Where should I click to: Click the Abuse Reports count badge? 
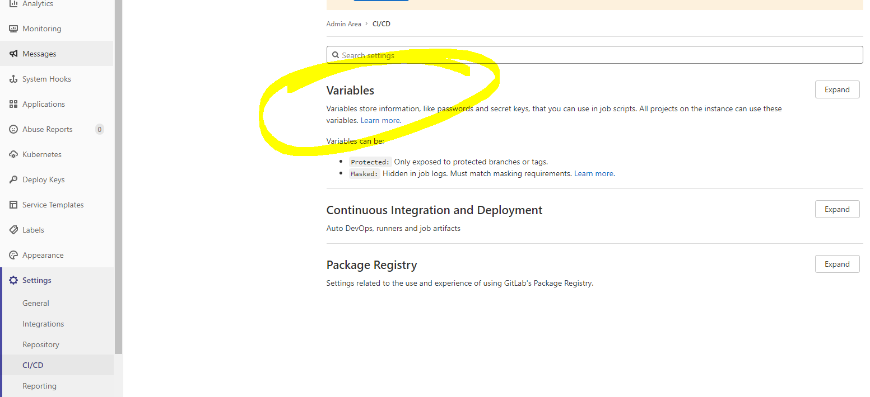tap(99, 129)
